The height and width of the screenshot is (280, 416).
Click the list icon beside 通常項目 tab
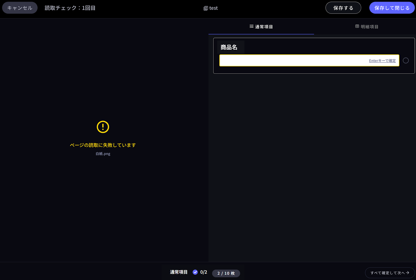click(251, 26)
